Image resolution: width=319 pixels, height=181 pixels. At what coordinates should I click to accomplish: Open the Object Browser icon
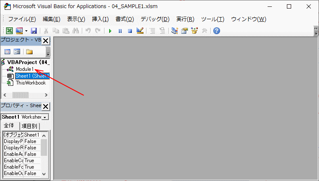(194, 31)
